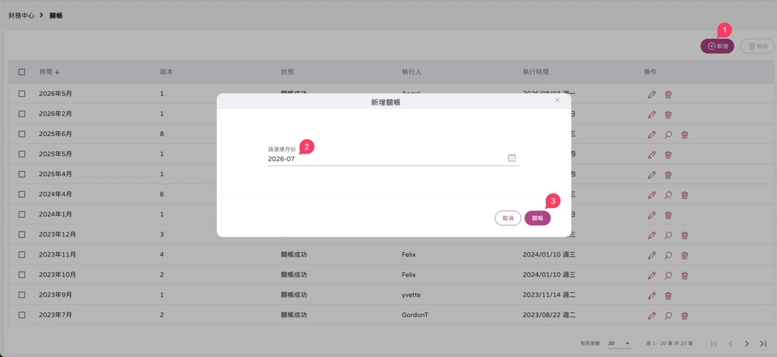Edit the 2023年9月 record with pencil icon
This screenshot has width=777, height=357.
click(x=652, y=295)
